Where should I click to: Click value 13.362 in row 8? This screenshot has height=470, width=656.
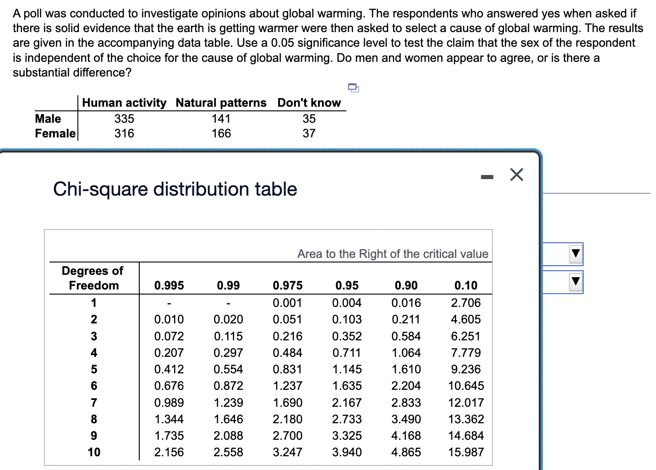(466, 419)
